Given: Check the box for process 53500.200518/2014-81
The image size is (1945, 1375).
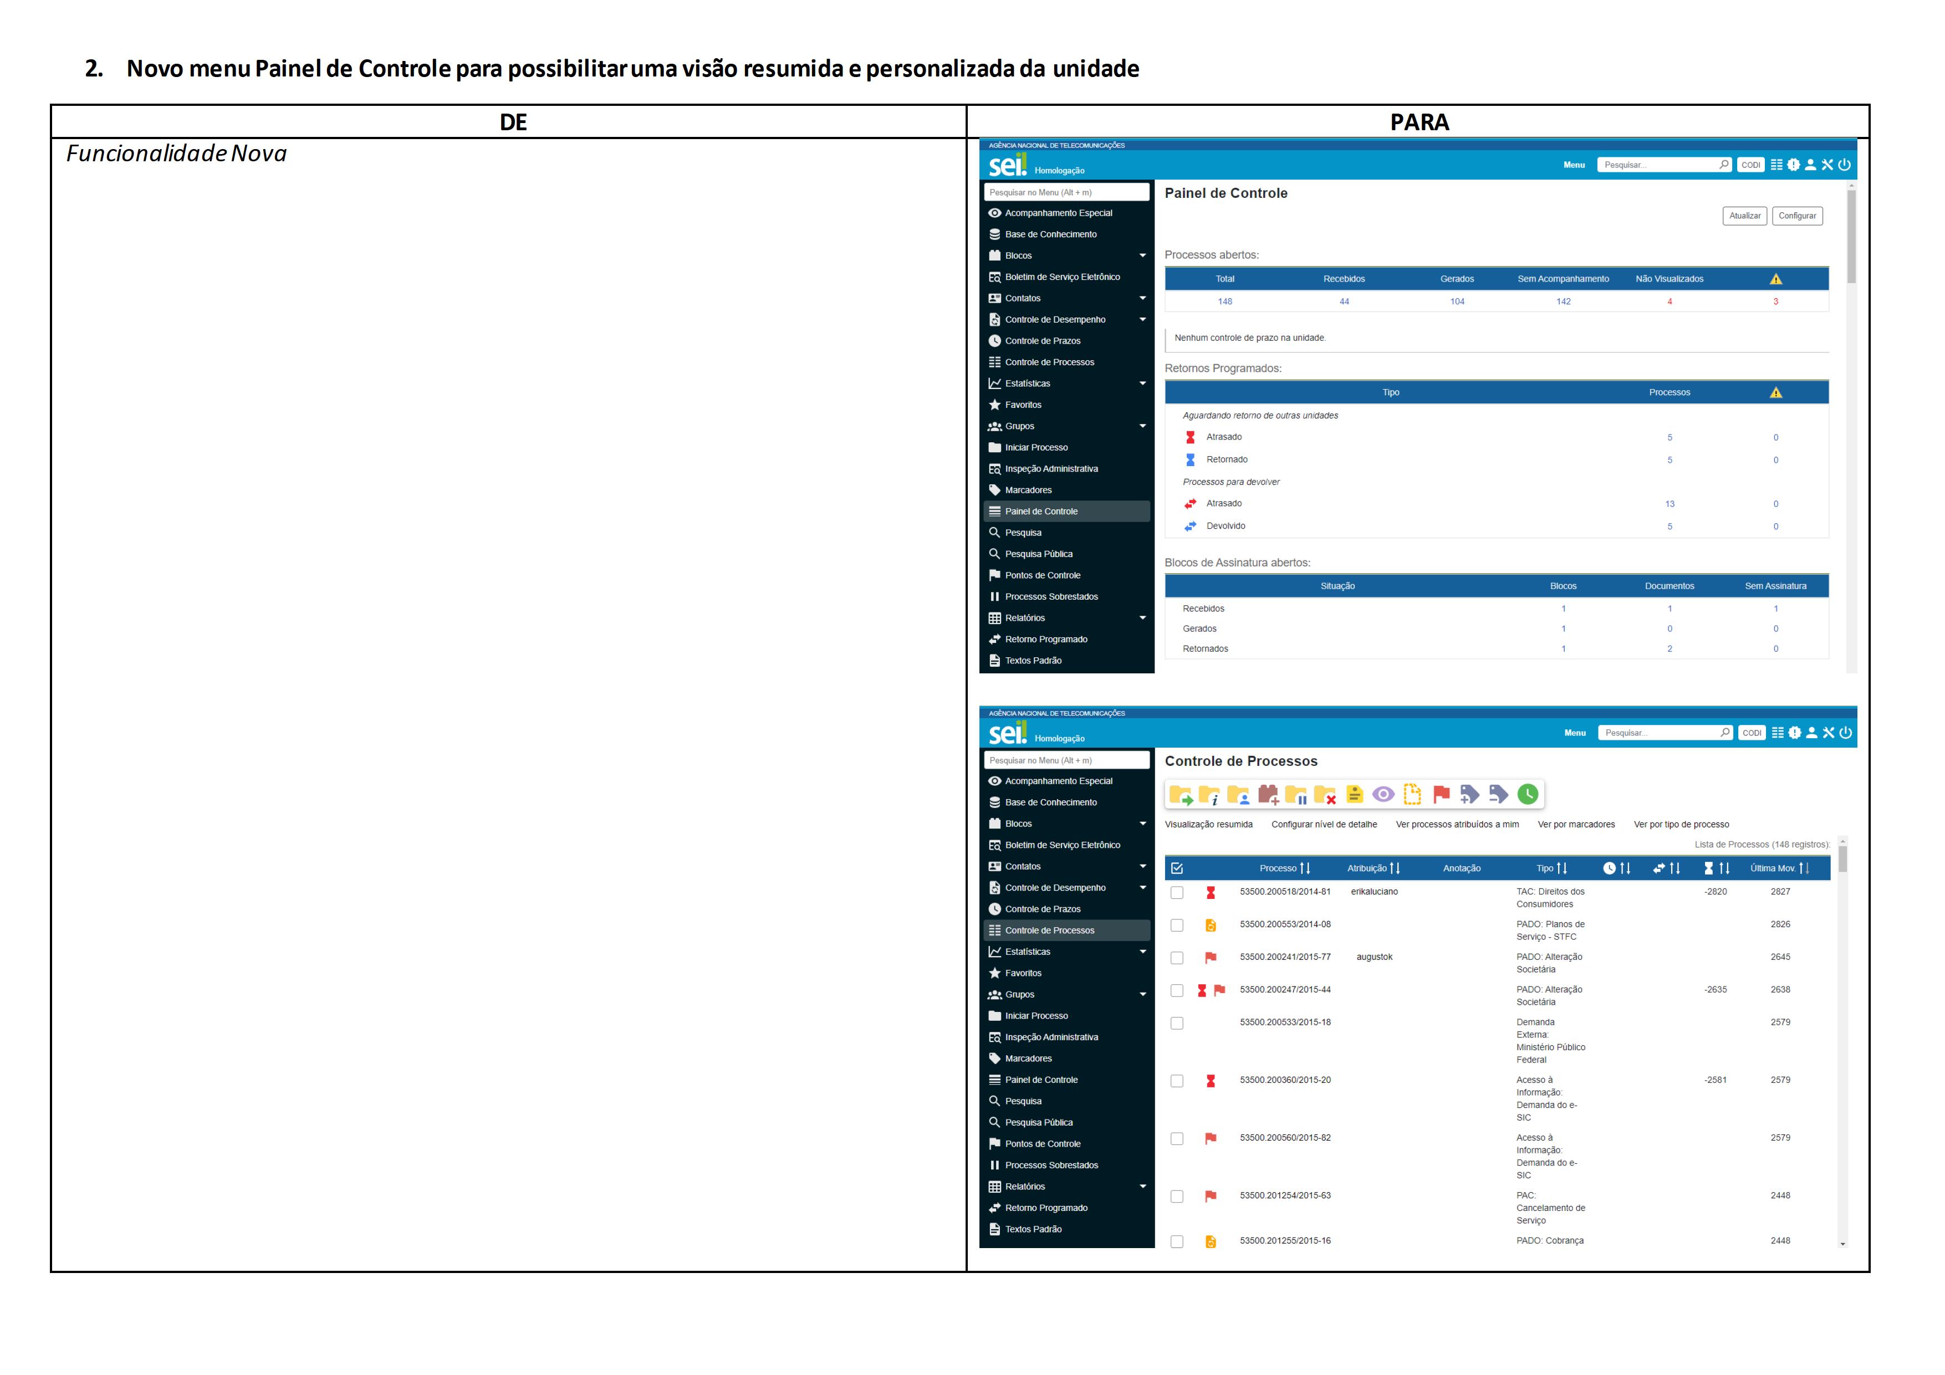Looking at the screenshot, I should click(1177, 893).
